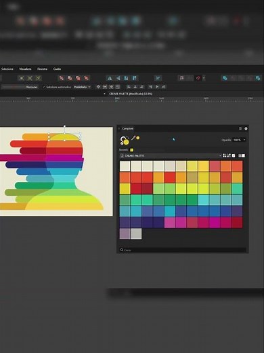
Task: Click the third green insert-target icon
Action: click(x=38, y=78)
